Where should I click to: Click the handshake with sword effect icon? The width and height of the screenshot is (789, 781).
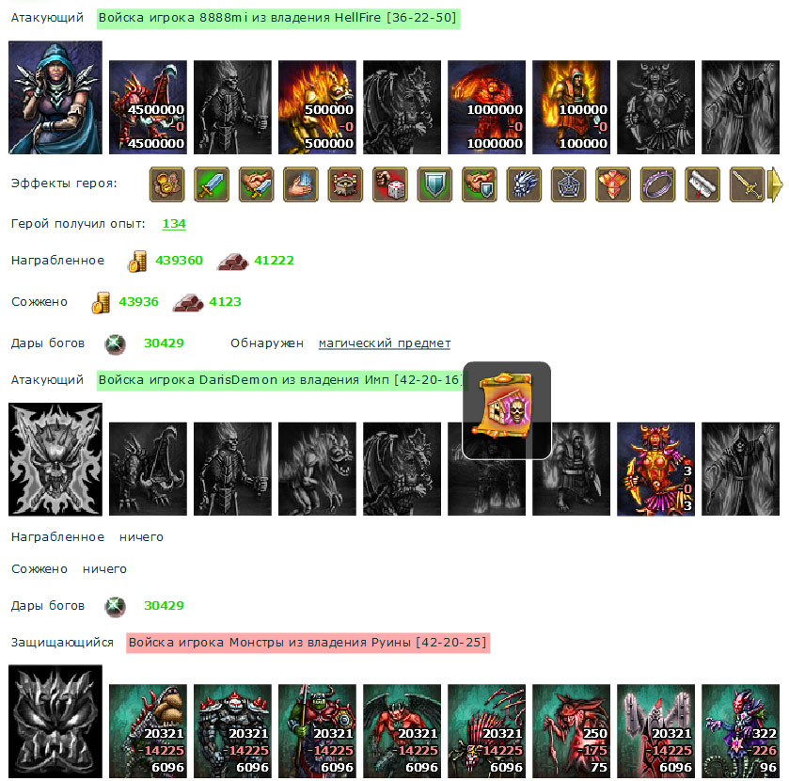[256, 184]
